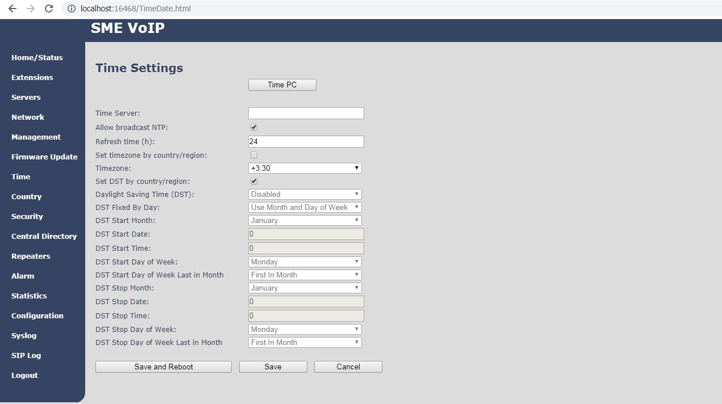Click the Time PC button

click(x=282, y=85)
